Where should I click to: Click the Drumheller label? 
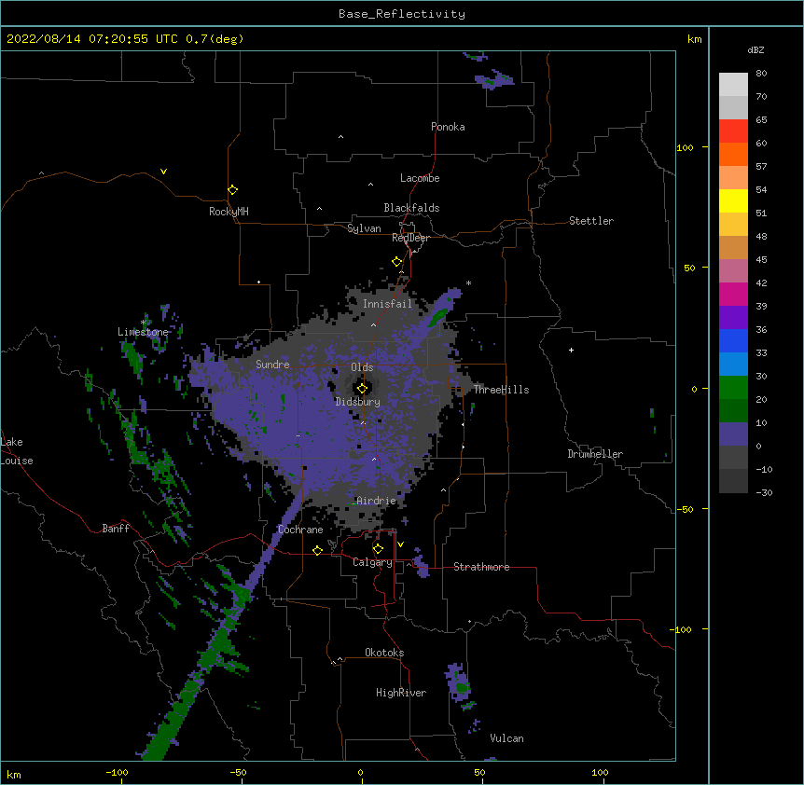pos(595,454)
